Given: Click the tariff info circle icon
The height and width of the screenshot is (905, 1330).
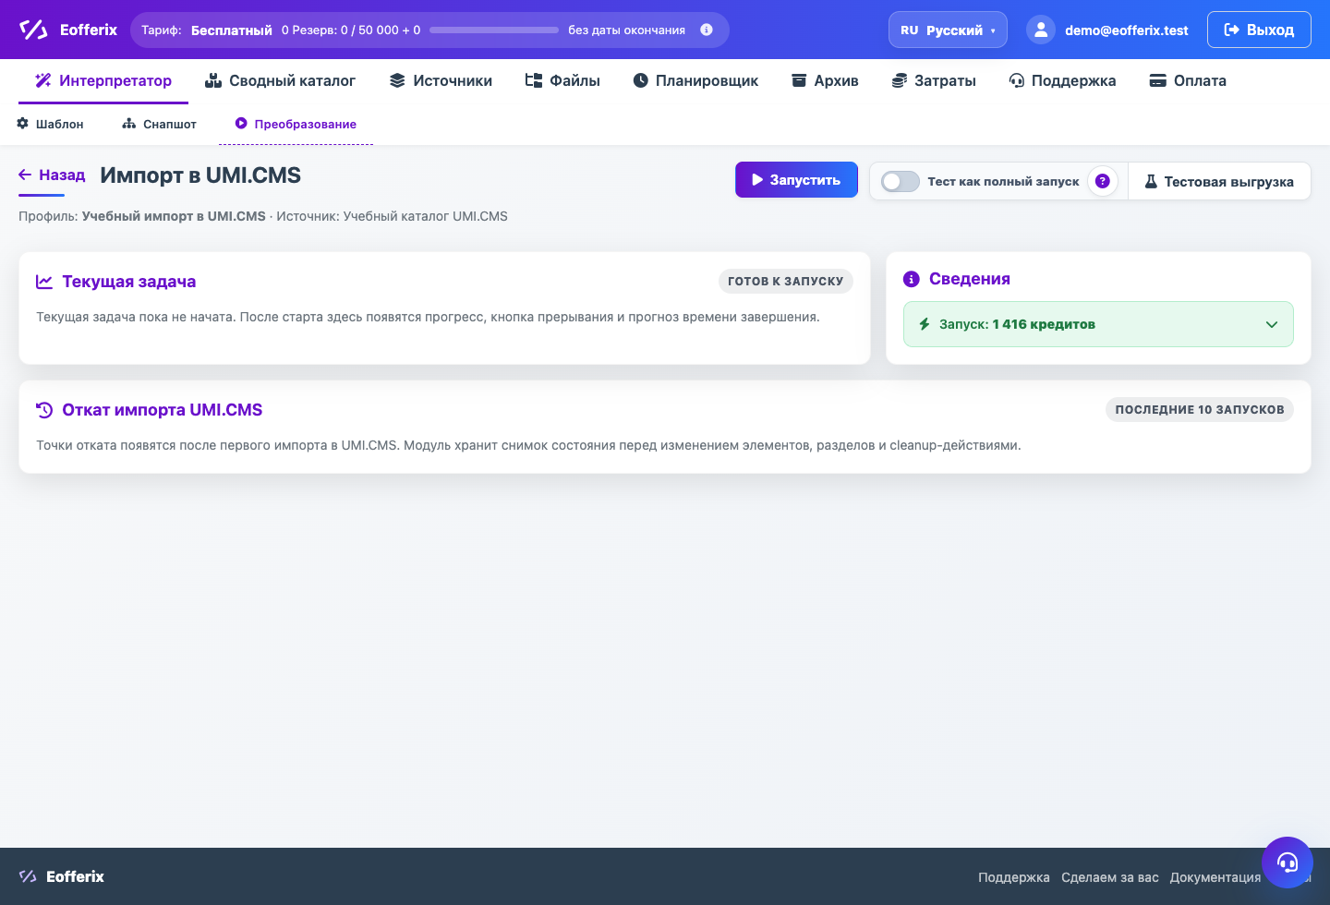Looking at the screenshot, I should [707, 30].
